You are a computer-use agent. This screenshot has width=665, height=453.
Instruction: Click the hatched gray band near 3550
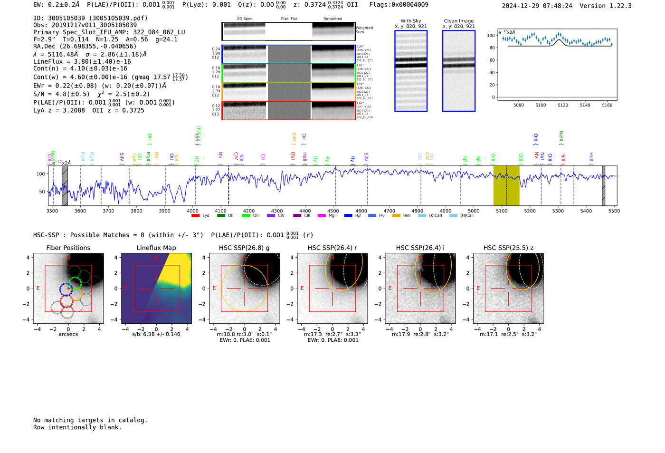65,185
